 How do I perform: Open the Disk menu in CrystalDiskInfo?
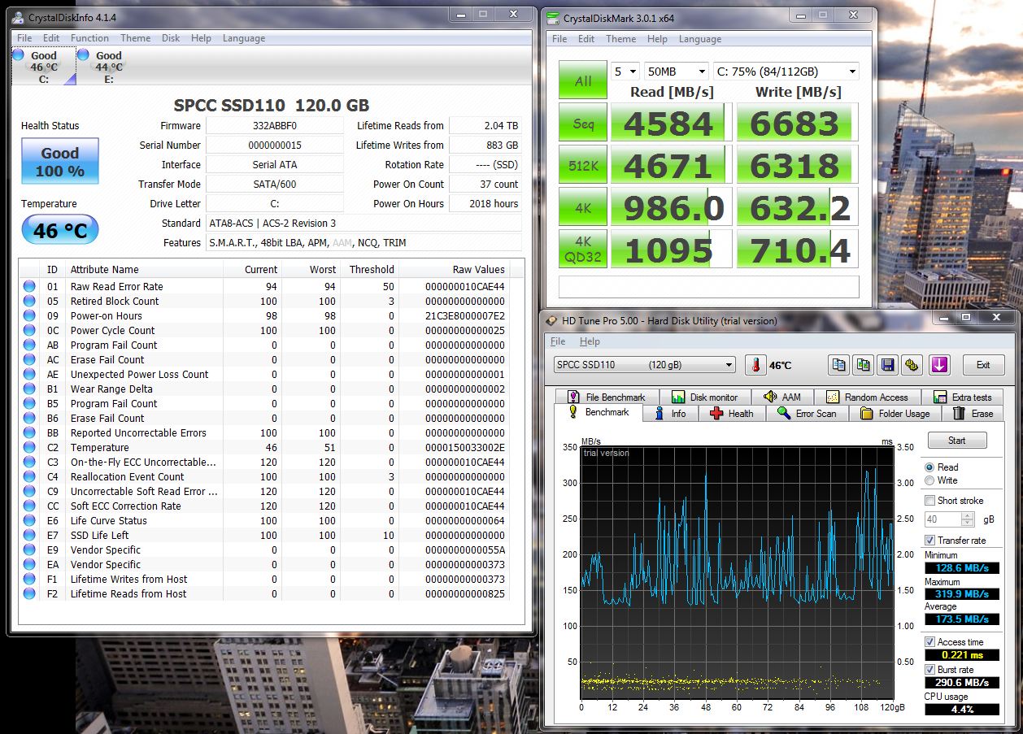click(x=171, y=38)
